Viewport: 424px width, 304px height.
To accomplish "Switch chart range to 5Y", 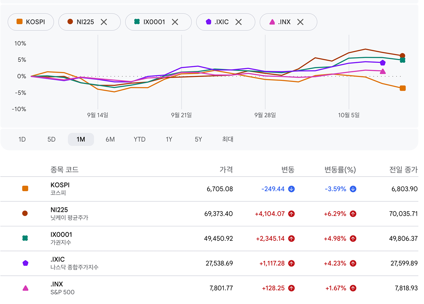I will [198, 139].
